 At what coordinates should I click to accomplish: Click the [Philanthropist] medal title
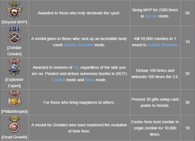(14, 111)
